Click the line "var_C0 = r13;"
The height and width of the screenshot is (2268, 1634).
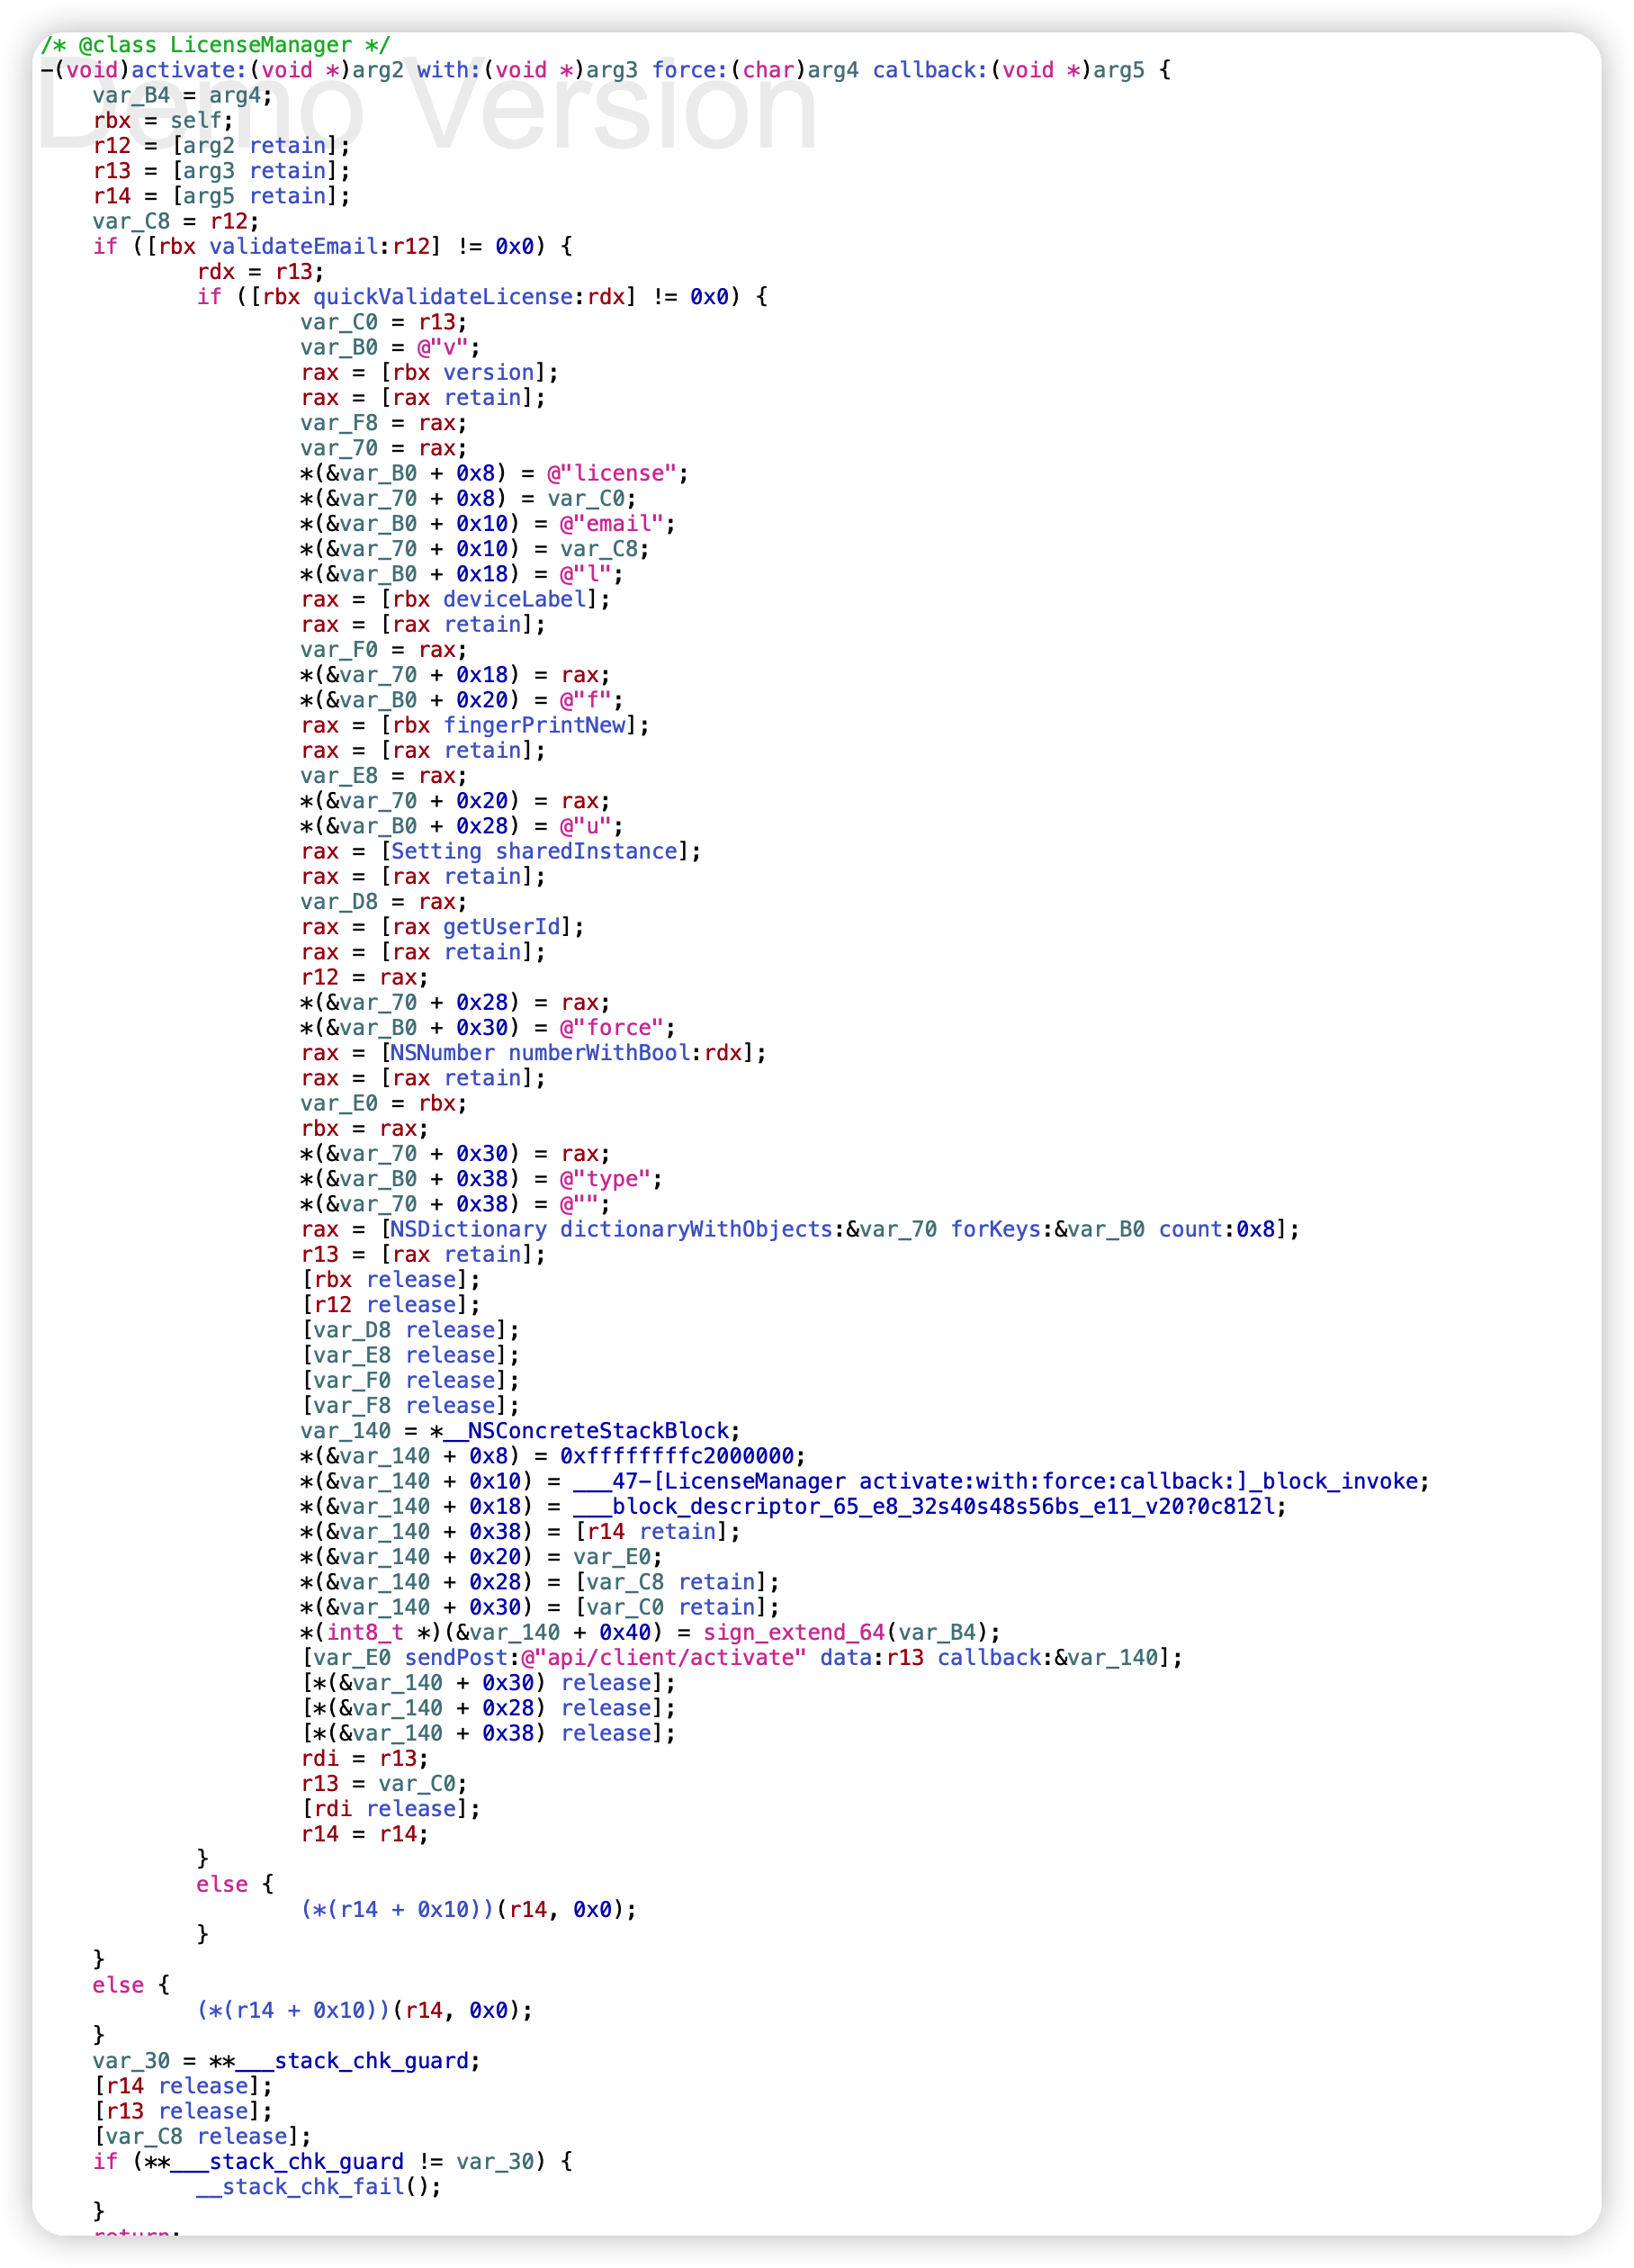(x=384, y=322)
